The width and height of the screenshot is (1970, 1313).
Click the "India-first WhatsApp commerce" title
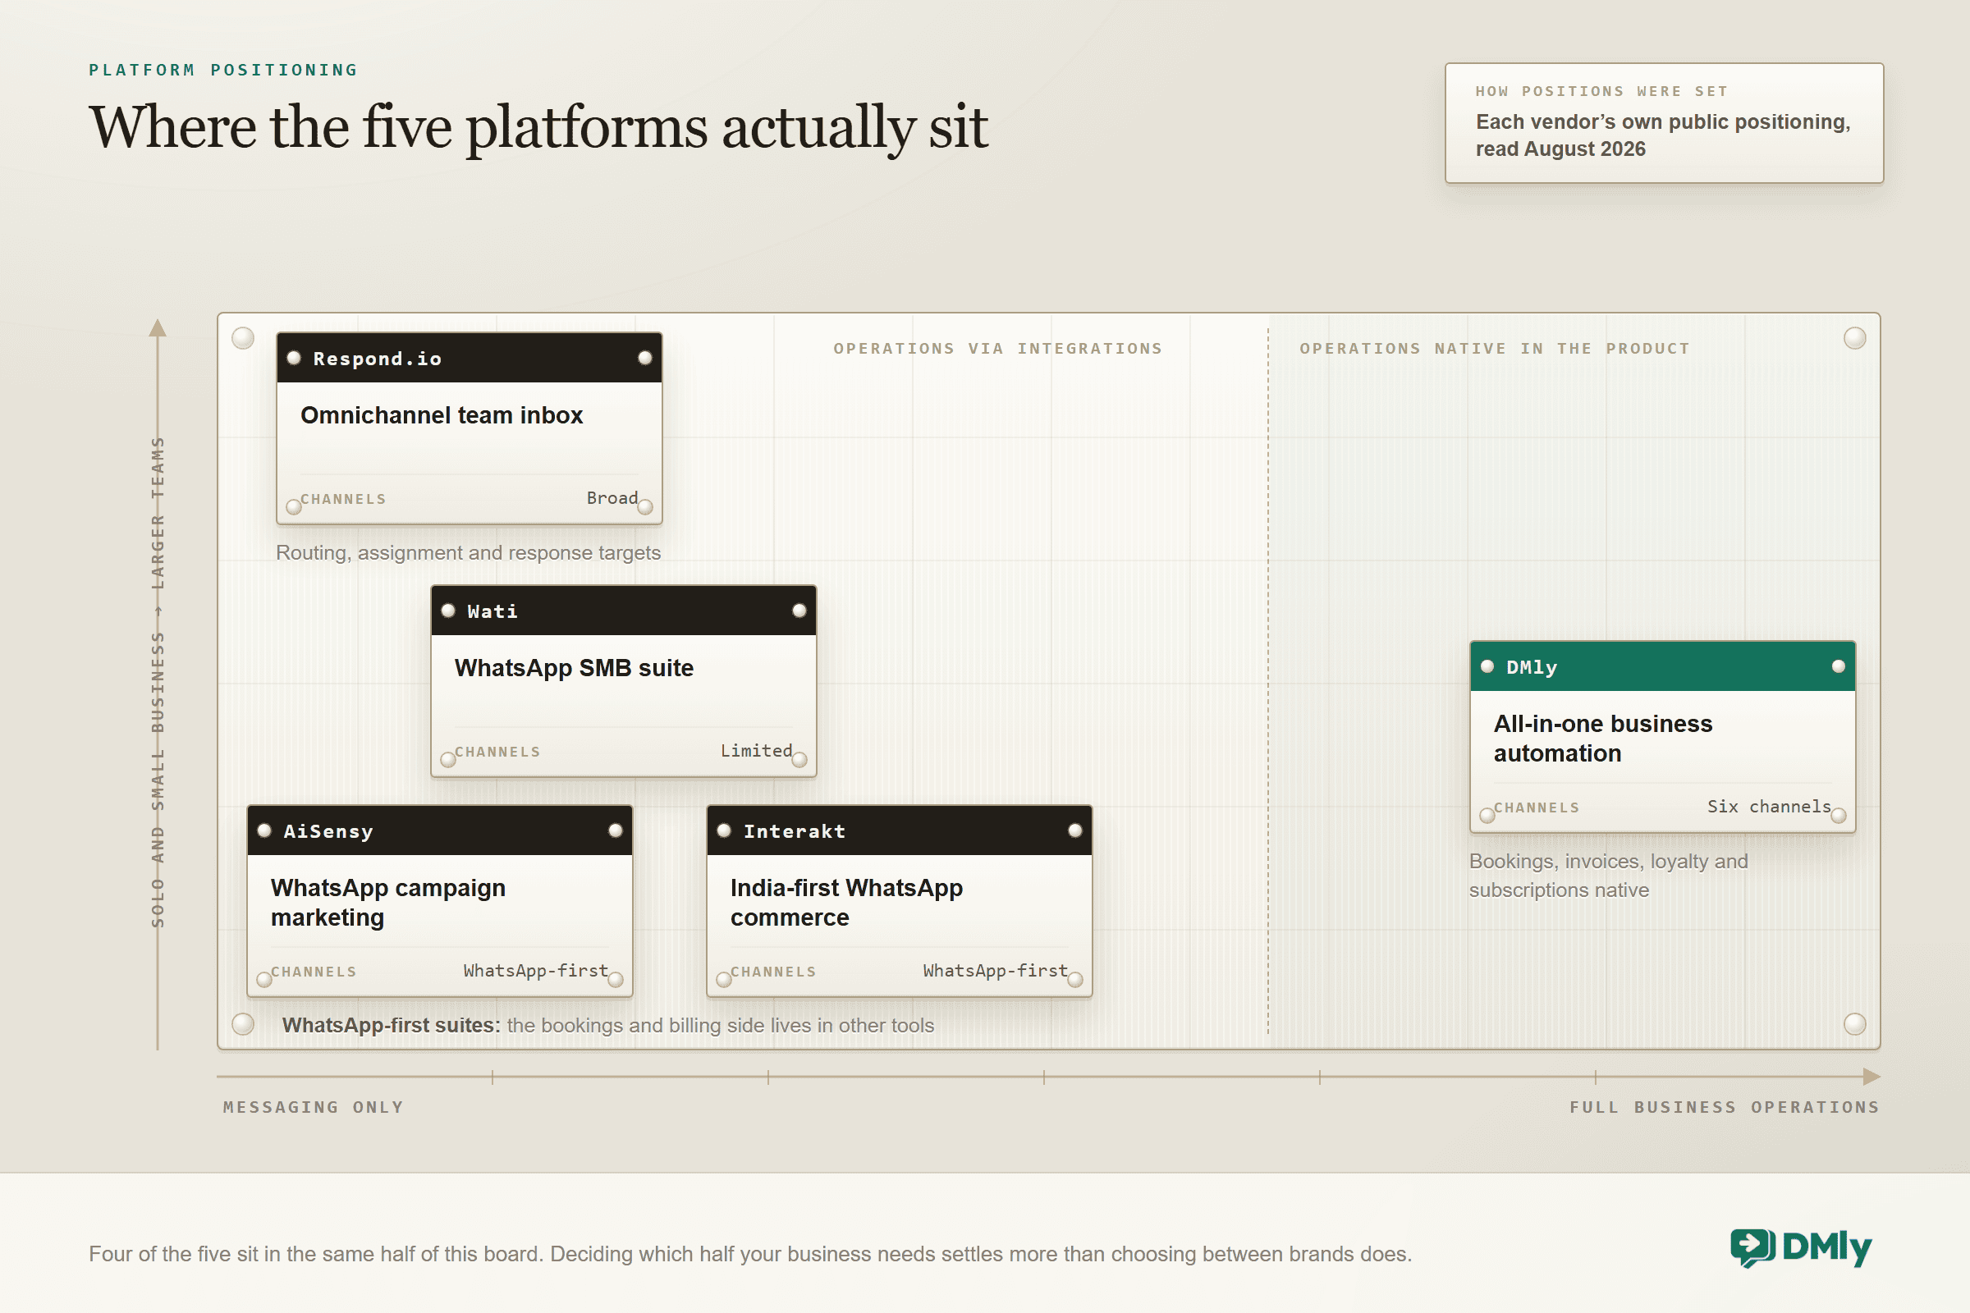(846, 903)
